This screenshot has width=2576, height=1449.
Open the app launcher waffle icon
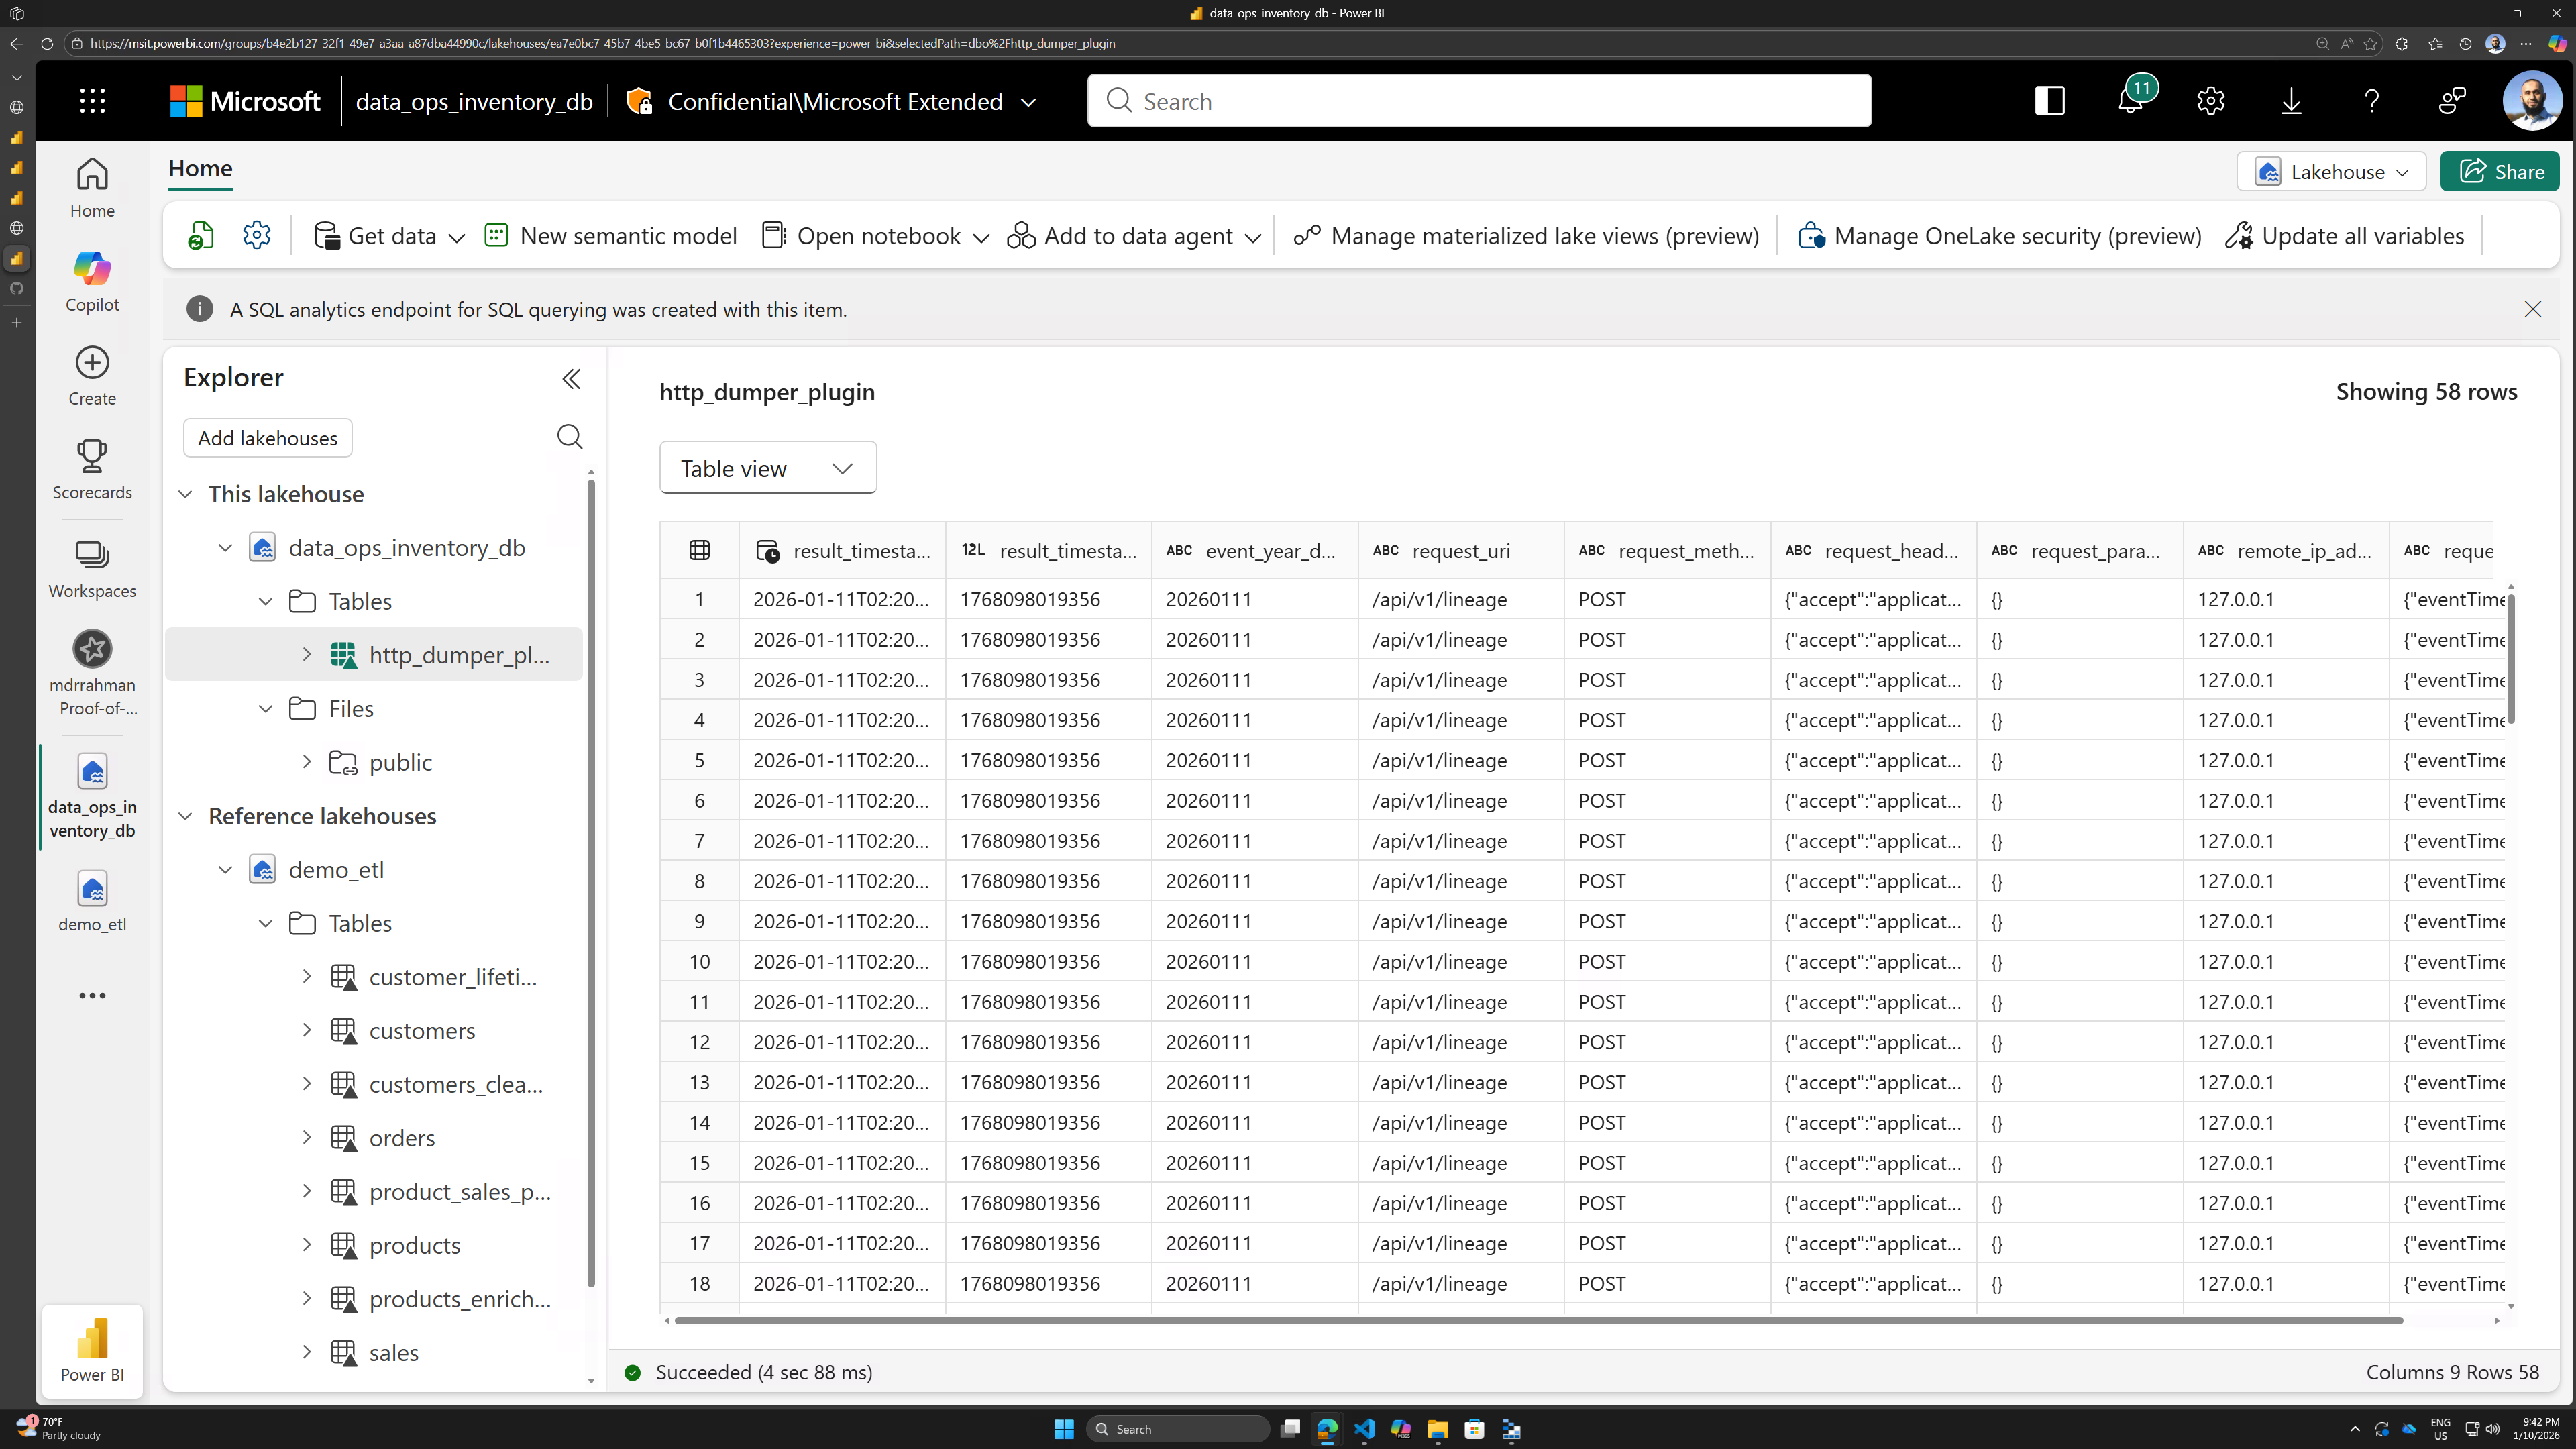pyautogui.click(x=92, y=101)
